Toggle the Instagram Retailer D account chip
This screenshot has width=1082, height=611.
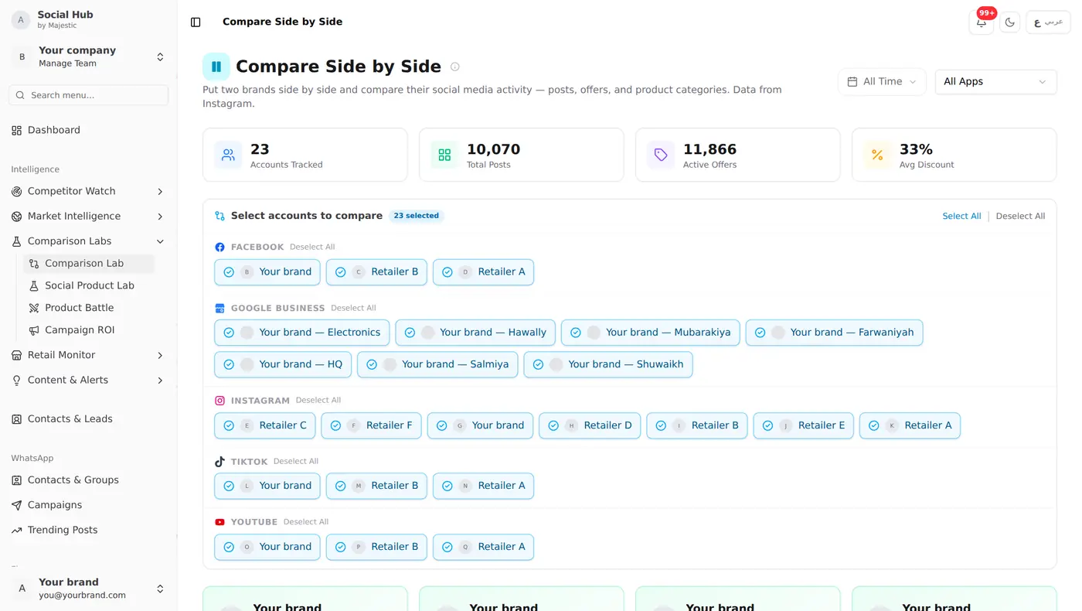590,425
